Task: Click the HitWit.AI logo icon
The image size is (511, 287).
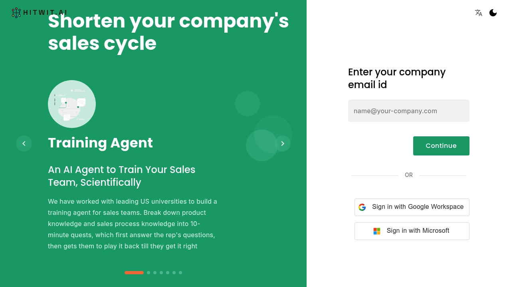Action: pos(16,13)
